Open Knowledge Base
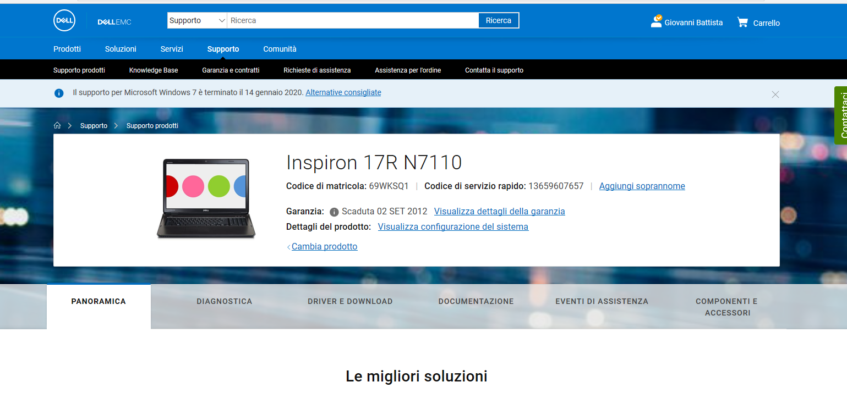This screenshot has height=393, width=847. tap(154, 70)
